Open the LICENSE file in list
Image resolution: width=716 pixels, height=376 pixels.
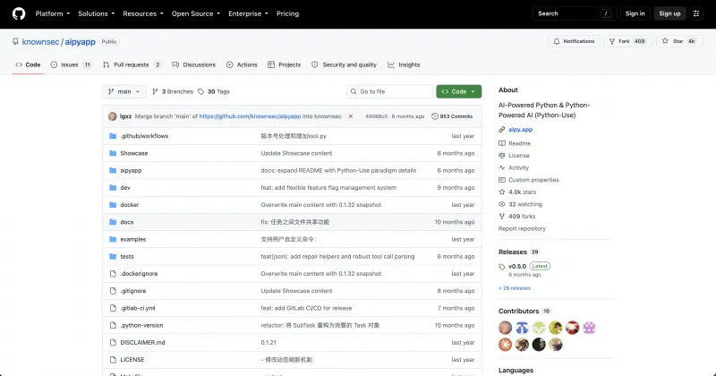coord(132,360)
